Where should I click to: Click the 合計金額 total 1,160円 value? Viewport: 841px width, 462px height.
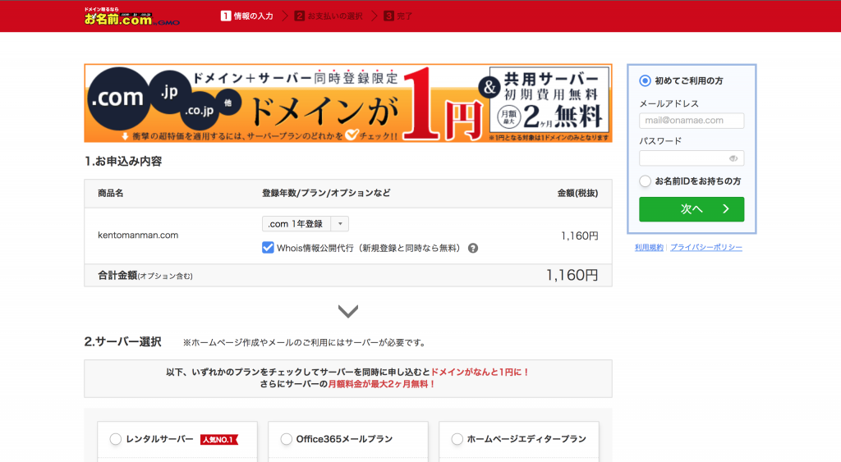[572, 275]
